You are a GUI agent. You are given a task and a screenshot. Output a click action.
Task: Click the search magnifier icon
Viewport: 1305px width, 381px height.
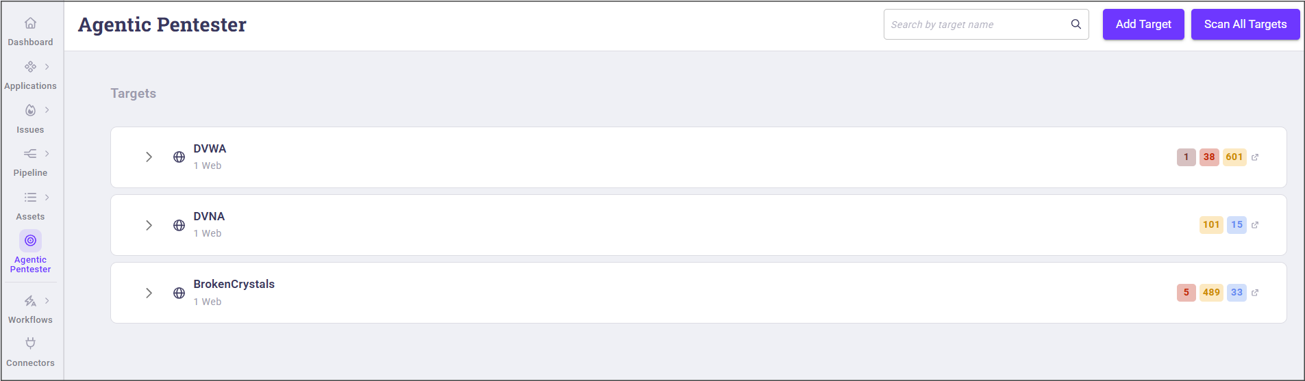[x=1076, y=25]
